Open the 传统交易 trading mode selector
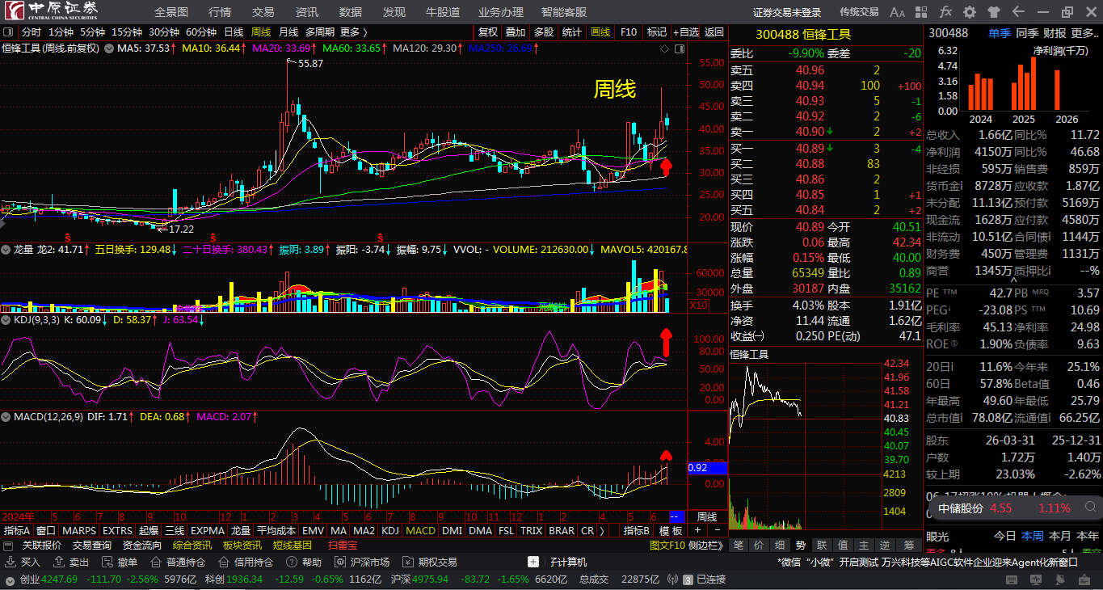Screen dimensions: 1103x590 tap(859, 12)
